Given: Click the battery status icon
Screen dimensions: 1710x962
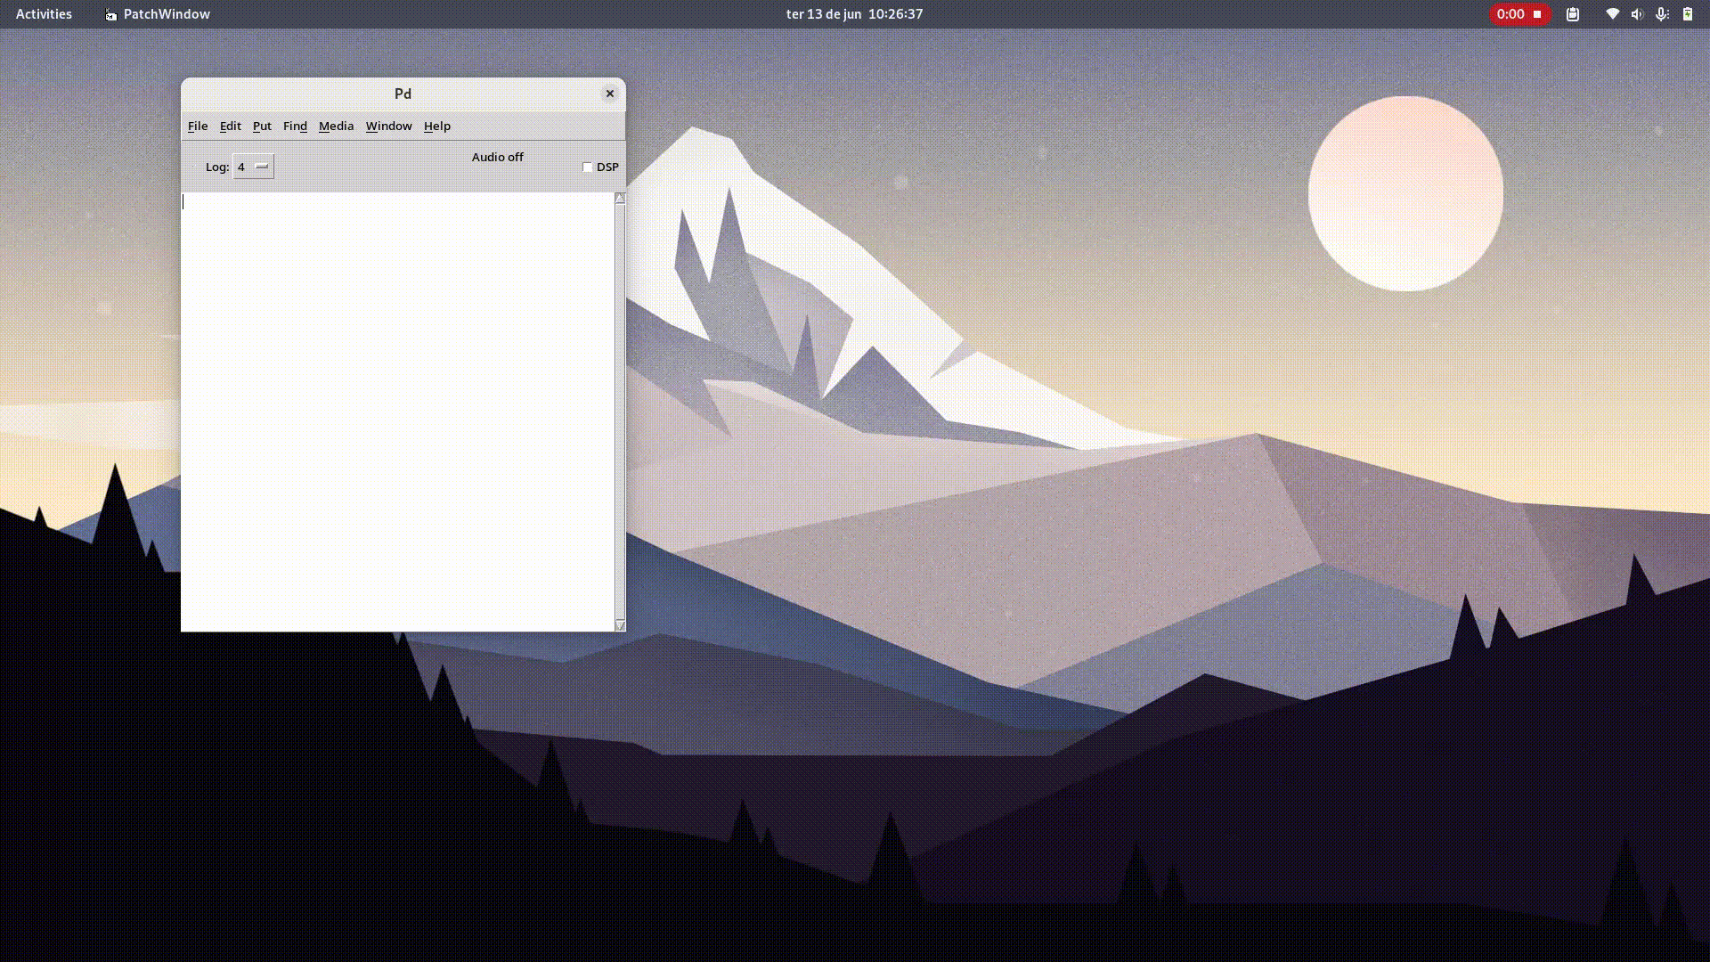Looking at the screenshot, I should (x=1687, y=13).
